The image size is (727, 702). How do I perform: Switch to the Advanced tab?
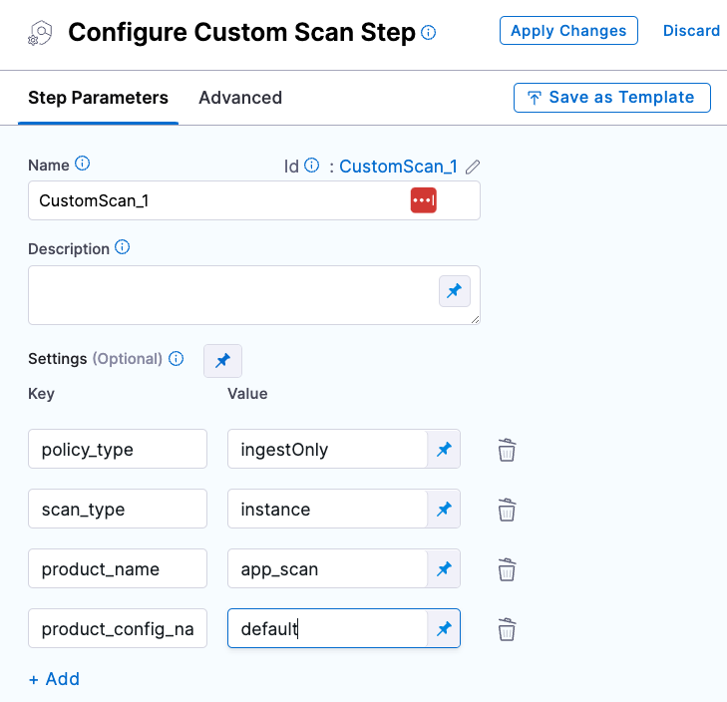coord(240,98)
